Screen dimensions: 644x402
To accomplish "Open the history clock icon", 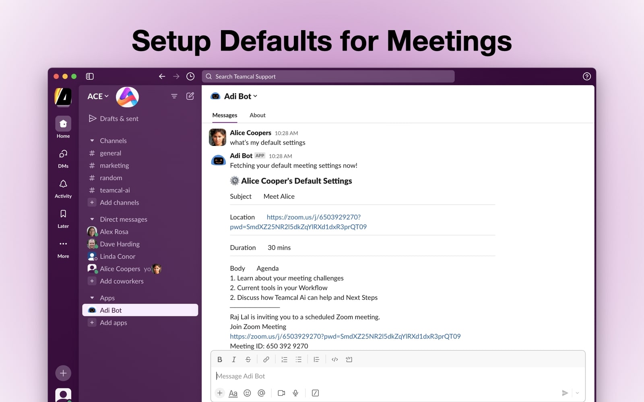I will [x=190, y=76].
